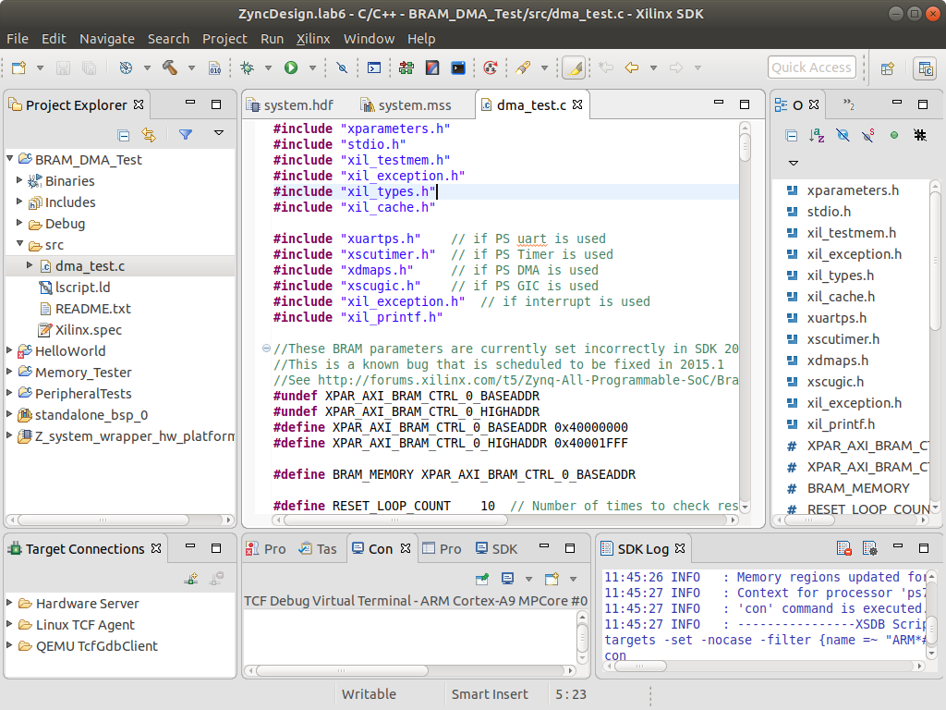Click the Quick Access search field
The height and width of the screenshot is (710, 946).
pos(811,67)
